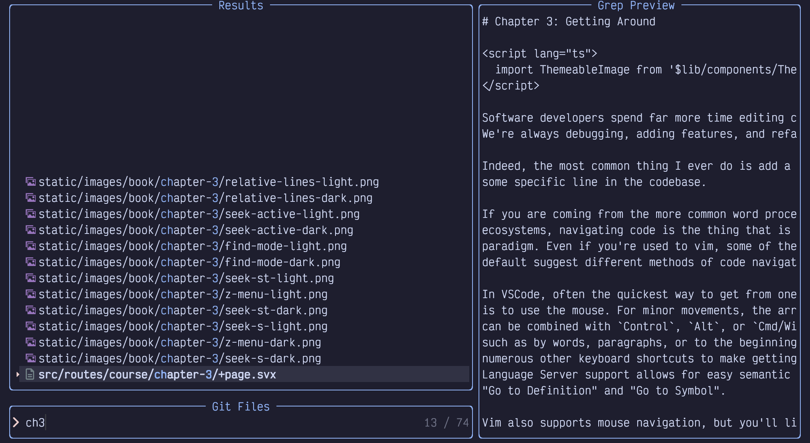Click image icon beside relative-lines-light.png
Screen dimensions: 810x443
tap(31, 182)
